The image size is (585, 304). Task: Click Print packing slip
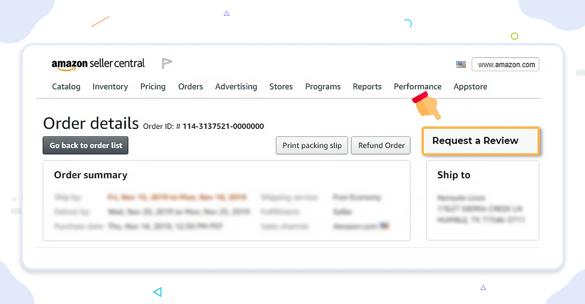[312, 145]
